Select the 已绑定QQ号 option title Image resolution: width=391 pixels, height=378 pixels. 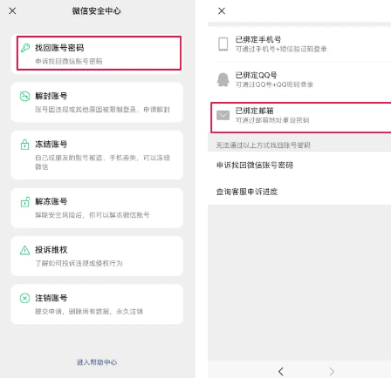256,75
